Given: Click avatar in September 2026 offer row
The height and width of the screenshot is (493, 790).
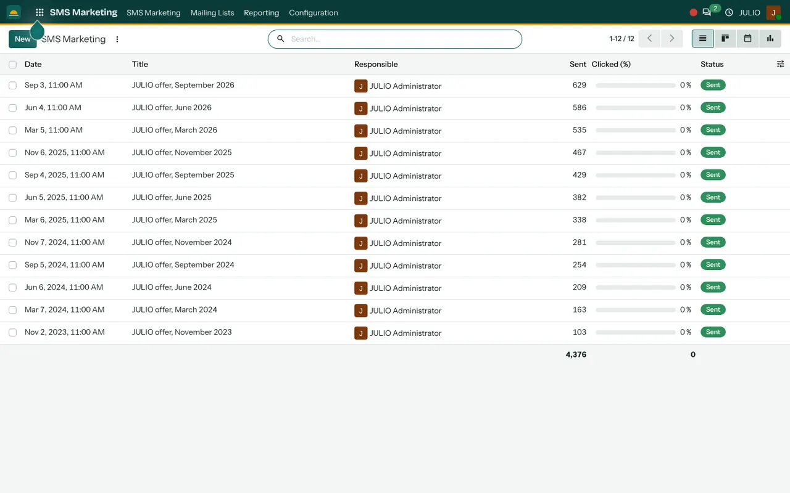Looking at the screenshot, I should pos(360,86).
